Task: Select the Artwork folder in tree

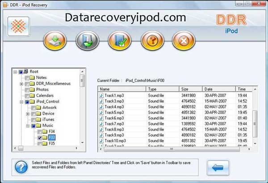Action: click(50, 107)
